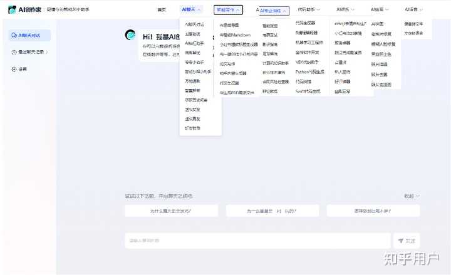Open 取名神器 entertainment entry
The width and height of the screenshot is (451, 275).
[342, 43]
